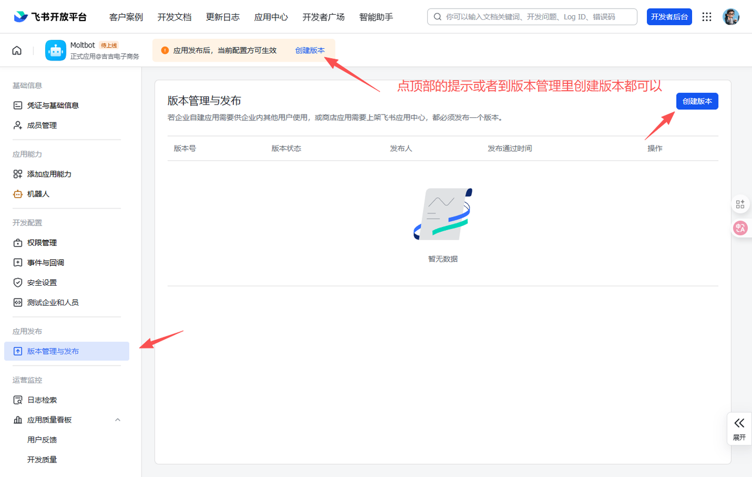This screenshot has width=752, height=477.
Task: Click the Moltbot robot app avatar
Action: point(56,50)
